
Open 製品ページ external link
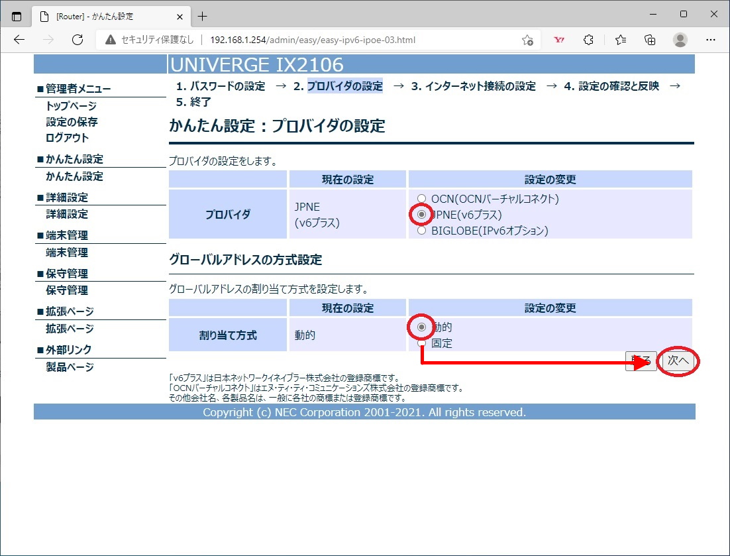(70, 367)
